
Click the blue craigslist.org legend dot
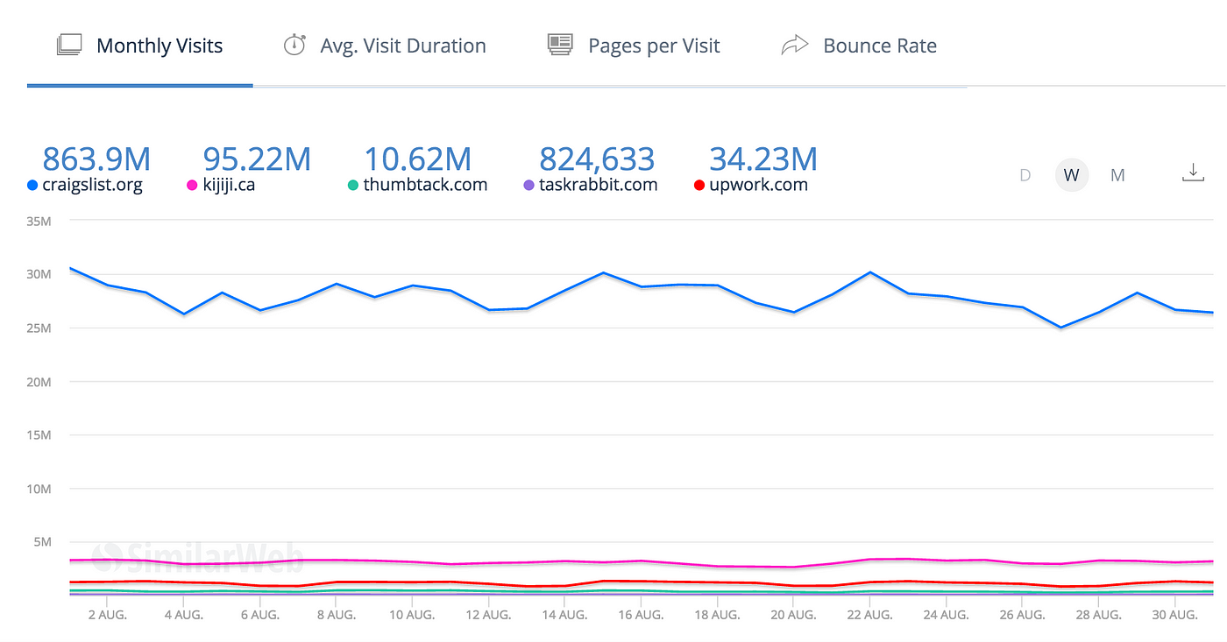click(32, 186)
